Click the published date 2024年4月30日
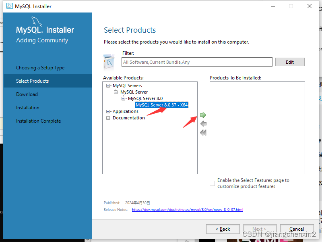Viewport: 322px width, 242px height. click(x=137, y=203)
